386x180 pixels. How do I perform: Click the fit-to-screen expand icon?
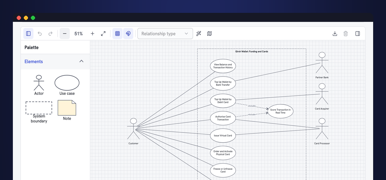click(x=103, y=33)
